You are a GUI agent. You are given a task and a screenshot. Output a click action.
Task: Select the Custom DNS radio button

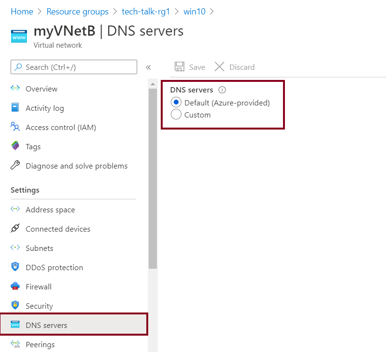(x=176, y=115)
